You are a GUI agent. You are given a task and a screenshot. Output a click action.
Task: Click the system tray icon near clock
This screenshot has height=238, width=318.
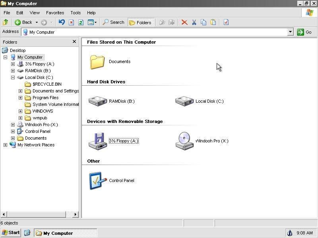[x=290, y=233]
